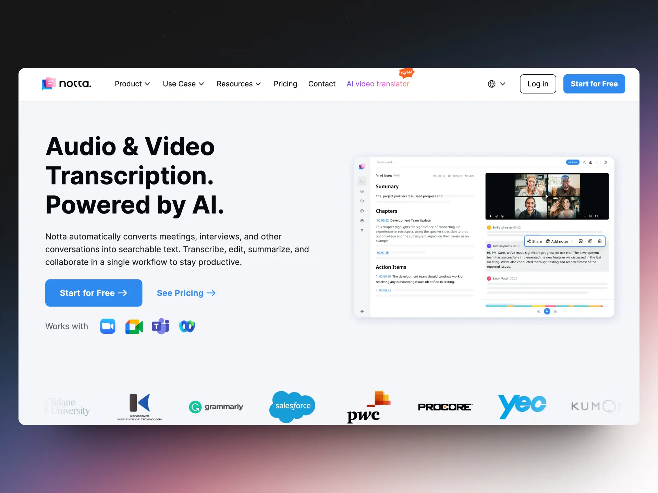658x493 pixels.
Task: Click hero Start for Free button
Action: click(x=94, y=293)
